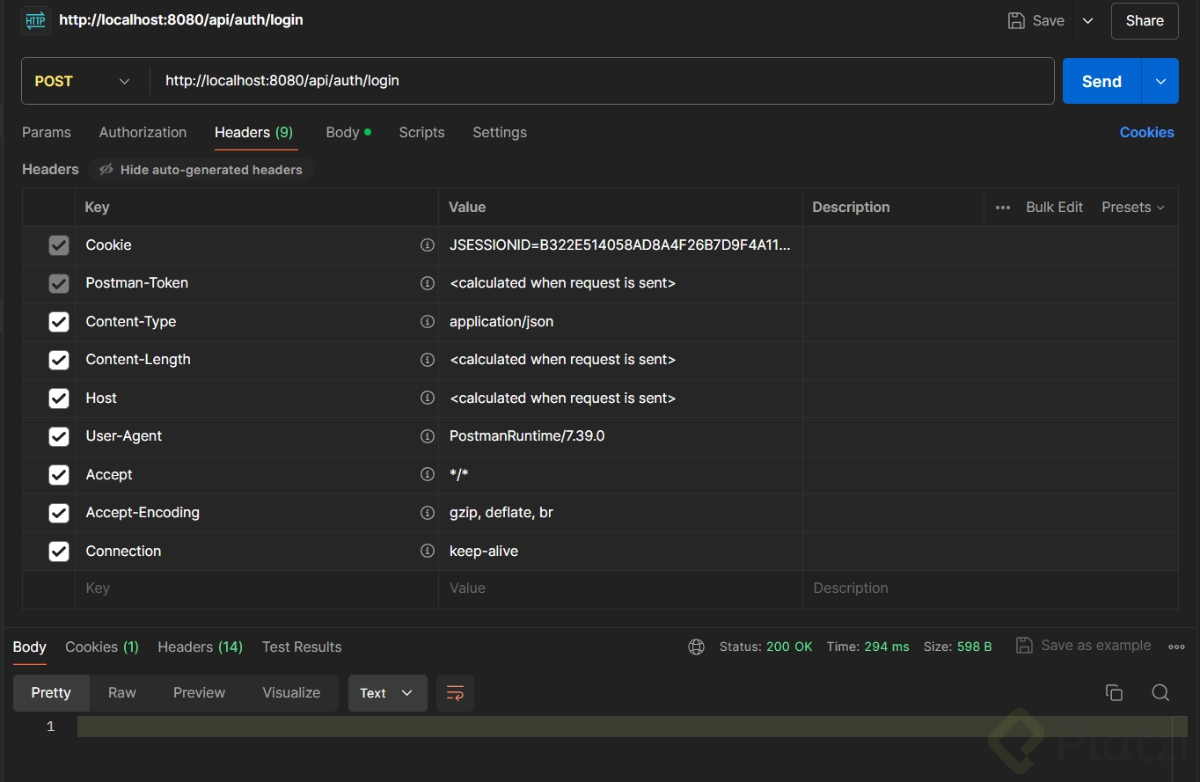Select the response Body tab
The width and height of the screenshot is (1200, 782).
tap(30, 647)
